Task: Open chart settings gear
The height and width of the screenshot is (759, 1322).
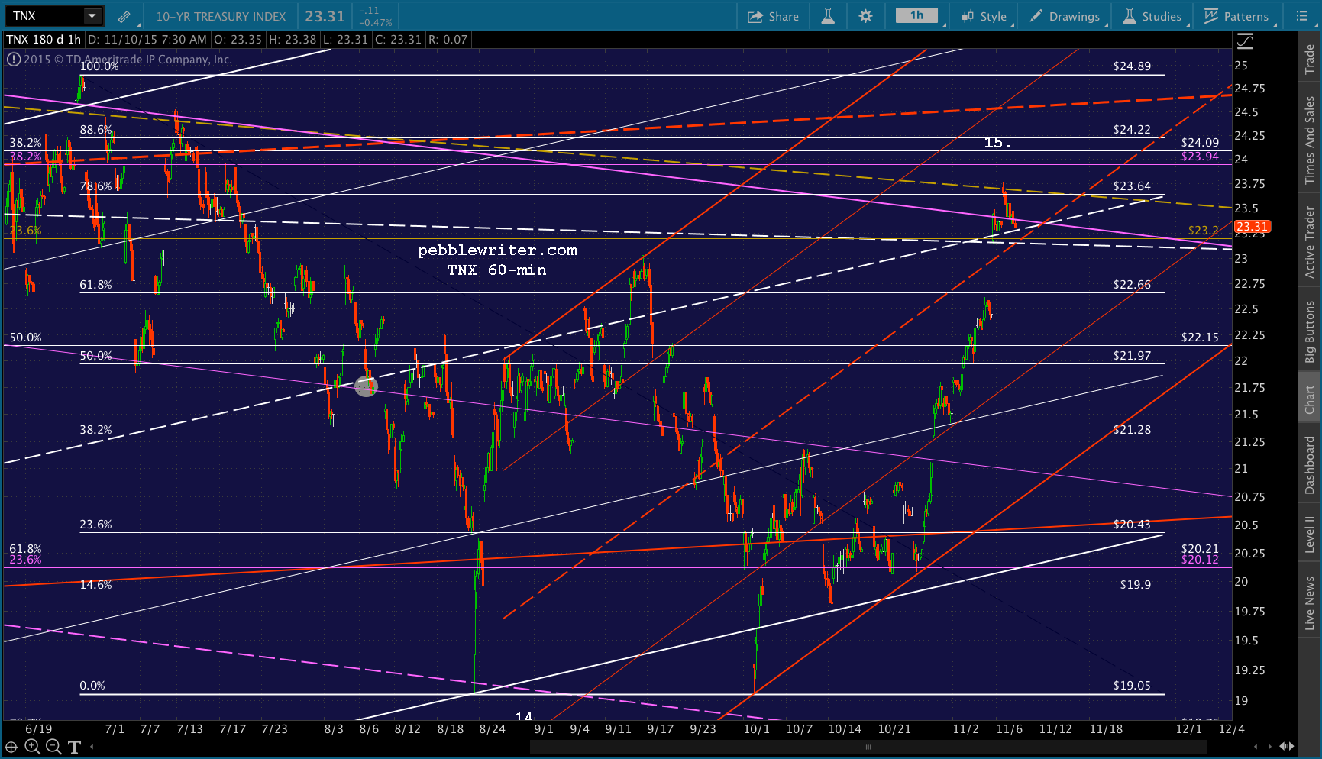Action: click(865, 16)
